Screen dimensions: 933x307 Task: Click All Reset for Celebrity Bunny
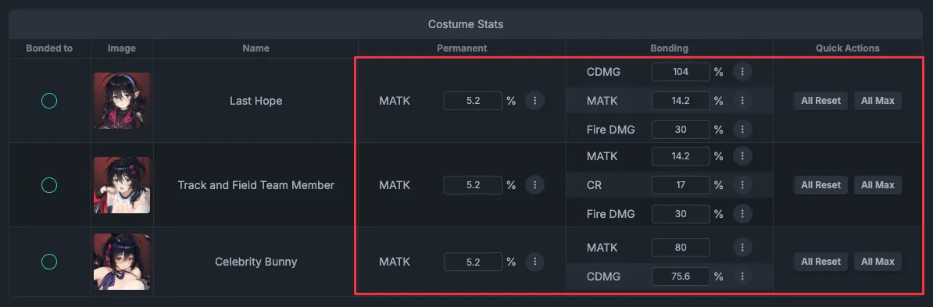[820, 261]
